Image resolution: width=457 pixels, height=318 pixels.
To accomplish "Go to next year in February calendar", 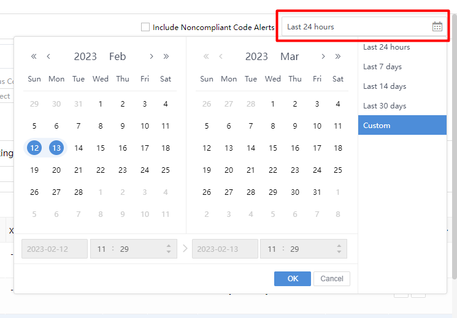I will coord(166,56).
